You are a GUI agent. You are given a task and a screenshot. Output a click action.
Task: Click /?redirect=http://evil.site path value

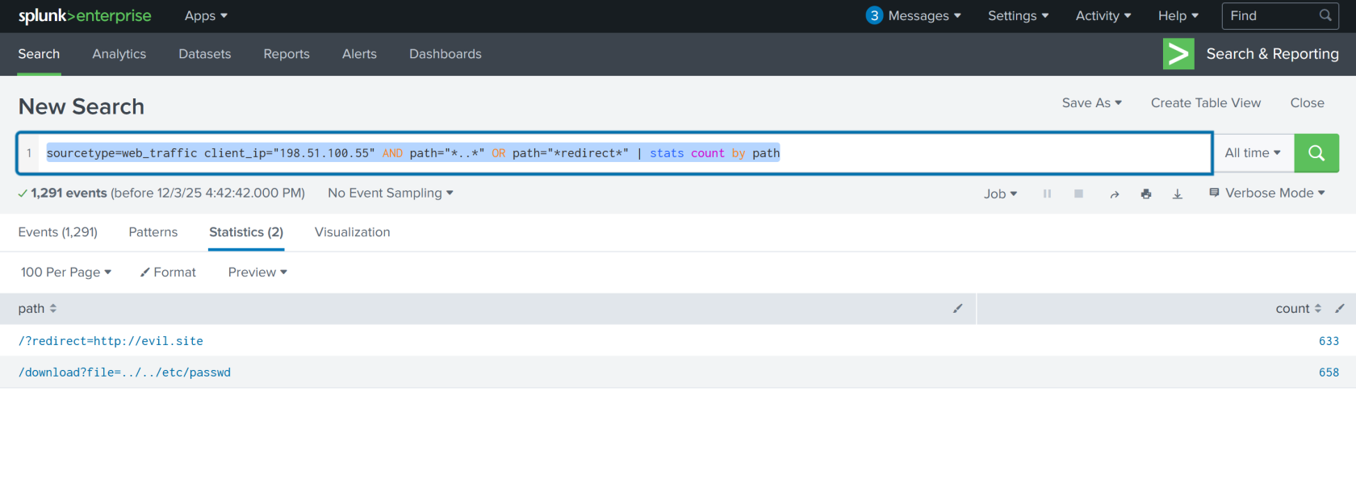coord(111,341)
